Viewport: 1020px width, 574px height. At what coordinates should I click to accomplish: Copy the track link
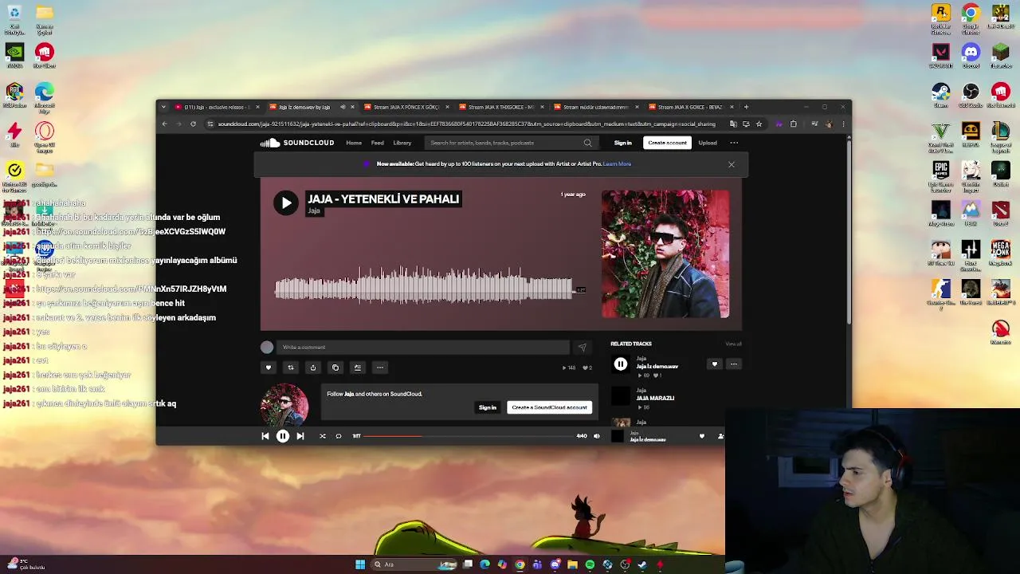(x=335, y=368)
